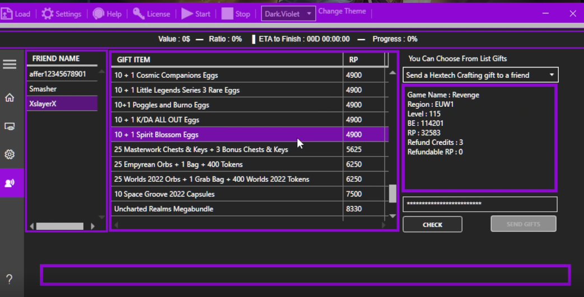The image size is (584, 297).
Task: Select 10+1 Poggles and Burno Eggs
Action: [x=250, y=105]
